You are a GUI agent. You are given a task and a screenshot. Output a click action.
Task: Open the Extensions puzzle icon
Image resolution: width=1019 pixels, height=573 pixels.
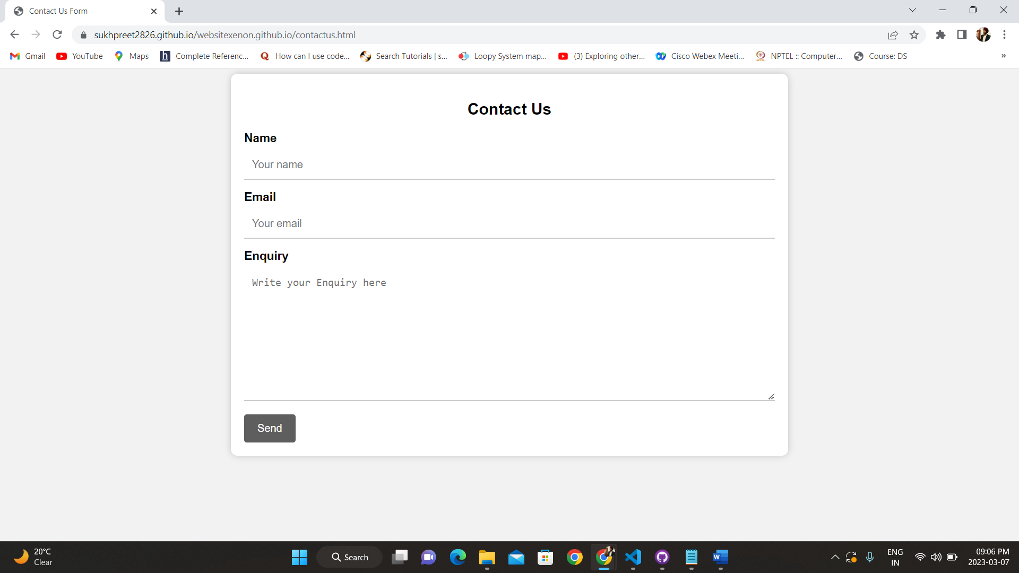940,35
